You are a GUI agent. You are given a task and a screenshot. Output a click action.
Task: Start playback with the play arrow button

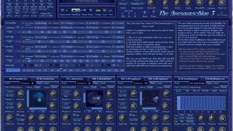[74, 10]
